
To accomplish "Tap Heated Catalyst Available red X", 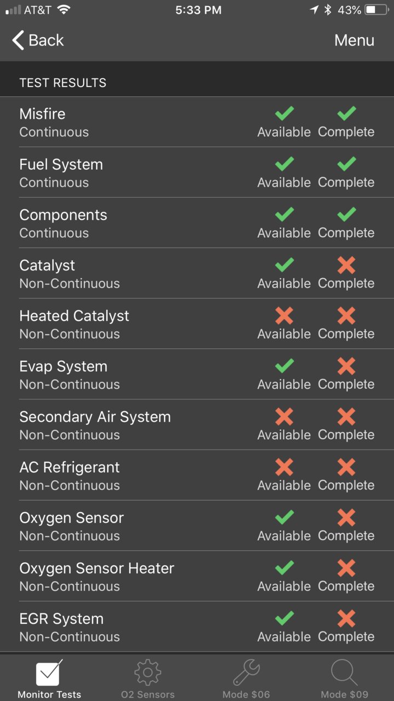I will (x=284, y=315).
